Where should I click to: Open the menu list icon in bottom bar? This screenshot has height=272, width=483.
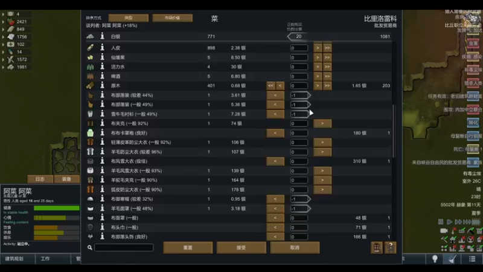point(472,259)
